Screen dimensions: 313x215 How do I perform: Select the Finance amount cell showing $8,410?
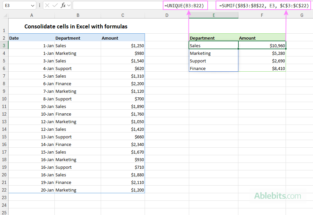[x=262, y=68]
